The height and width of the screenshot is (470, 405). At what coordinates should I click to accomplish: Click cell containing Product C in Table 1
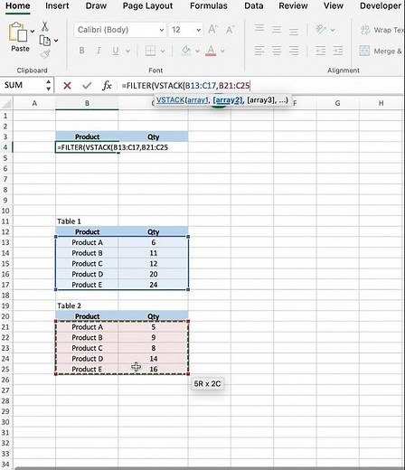87,264
